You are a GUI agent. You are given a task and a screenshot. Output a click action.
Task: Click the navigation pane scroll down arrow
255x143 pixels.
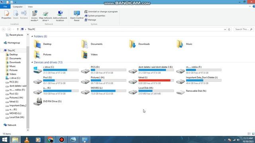28,130
